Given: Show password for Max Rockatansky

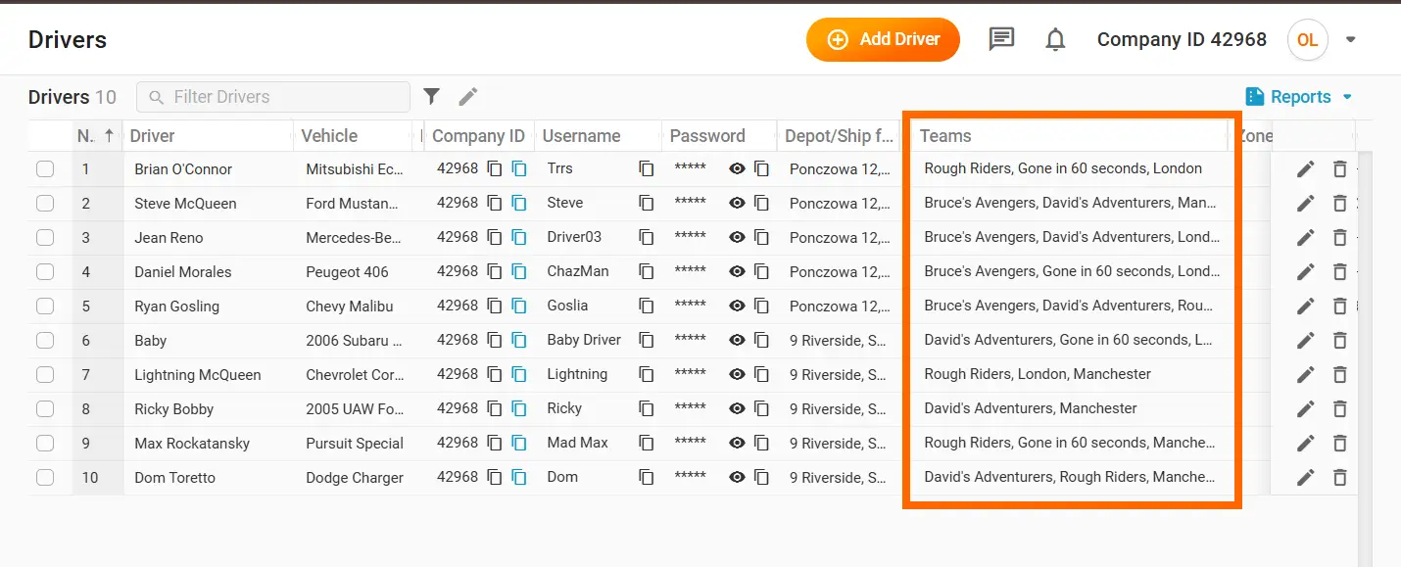Looking at the screenshot, I should click(x=737, y=443).
